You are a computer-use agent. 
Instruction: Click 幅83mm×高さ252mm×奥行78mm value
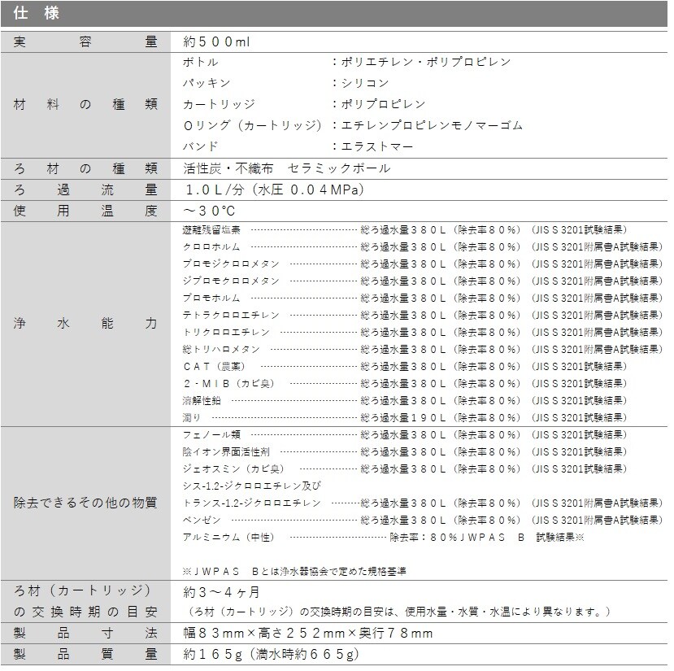[308, 633]
